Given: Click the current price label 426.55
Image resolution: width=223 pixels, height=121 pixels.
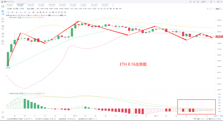Looking at the screenshot, I should click(219, 37).
